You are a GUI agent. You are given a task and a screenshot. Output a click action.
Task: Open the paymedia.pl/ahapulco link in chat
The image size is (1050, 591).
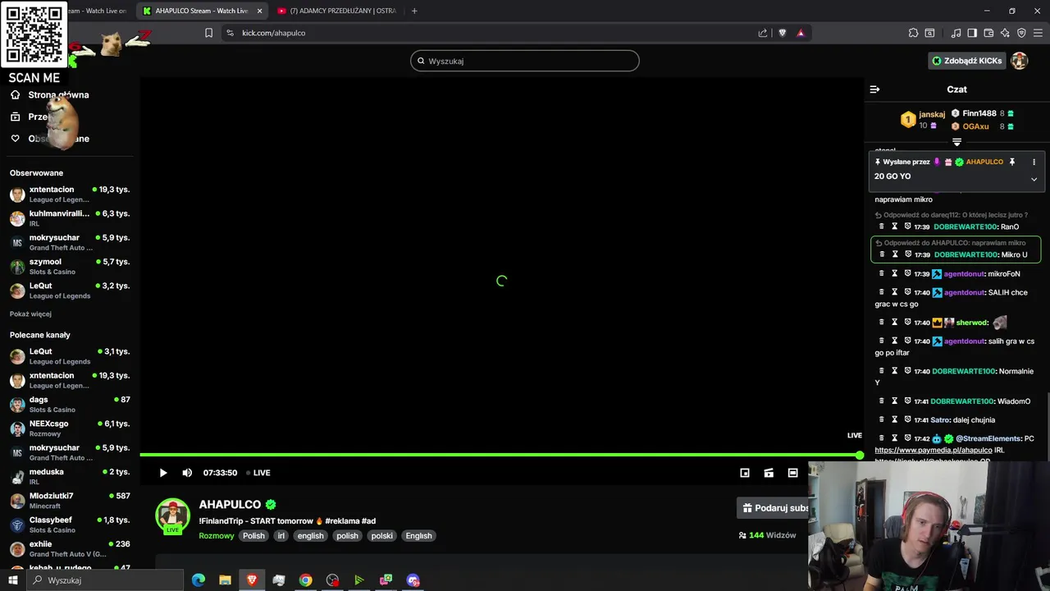point(934,451)
